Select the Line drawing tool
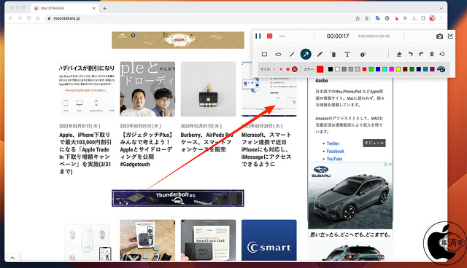Screen dimensions: 467x268 pos(292,55)
